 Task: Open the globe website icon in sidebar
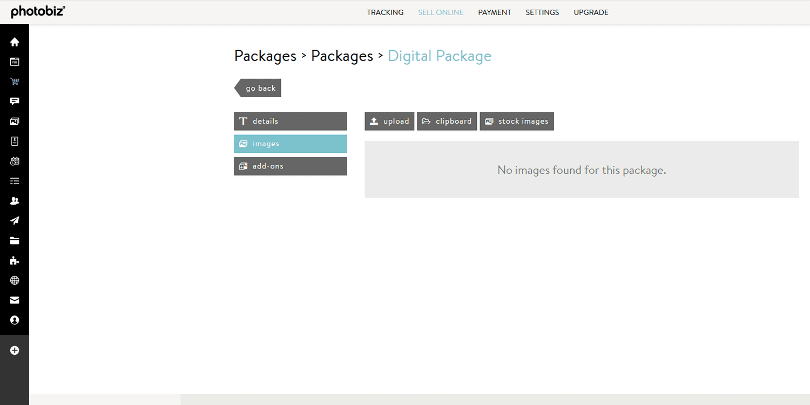tap(14, 280)
